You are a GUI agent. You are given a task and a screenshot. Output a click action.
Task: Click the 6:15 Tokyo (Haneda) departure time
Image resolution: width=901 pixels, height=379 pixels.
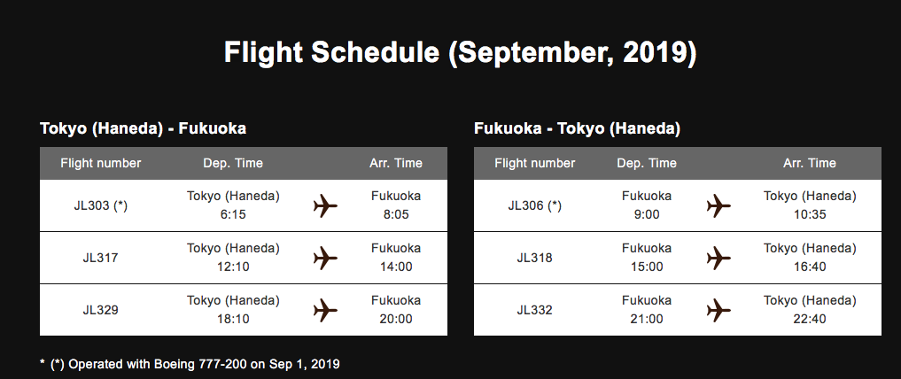pyautogui.click(x=233, y=214)
